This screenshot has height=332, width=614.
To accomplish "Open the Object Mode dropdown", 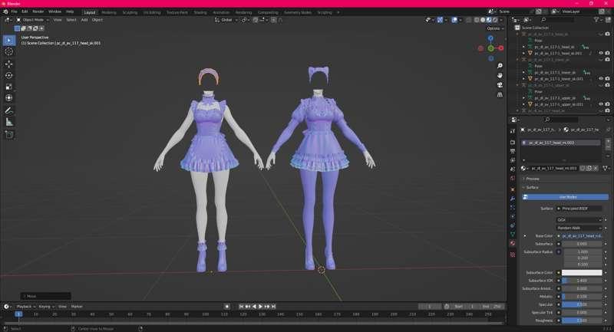I will coord(33,20).
